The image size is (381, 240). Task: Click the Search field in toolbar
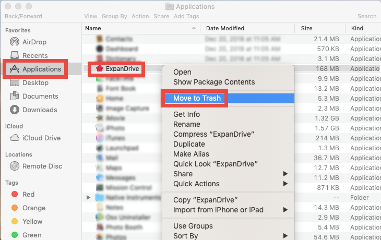(x=367, y=16)
